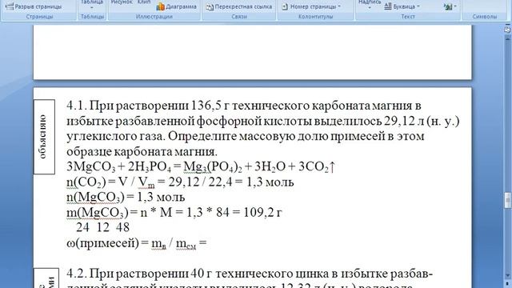
Task: Click the scroll down arrow
Action: 507,276
